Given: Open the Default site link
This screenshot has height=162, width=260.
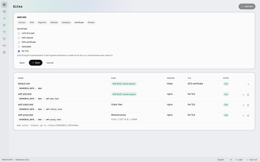Looking at the screenshot, I should pyautogui.click(x=24, y=84).
